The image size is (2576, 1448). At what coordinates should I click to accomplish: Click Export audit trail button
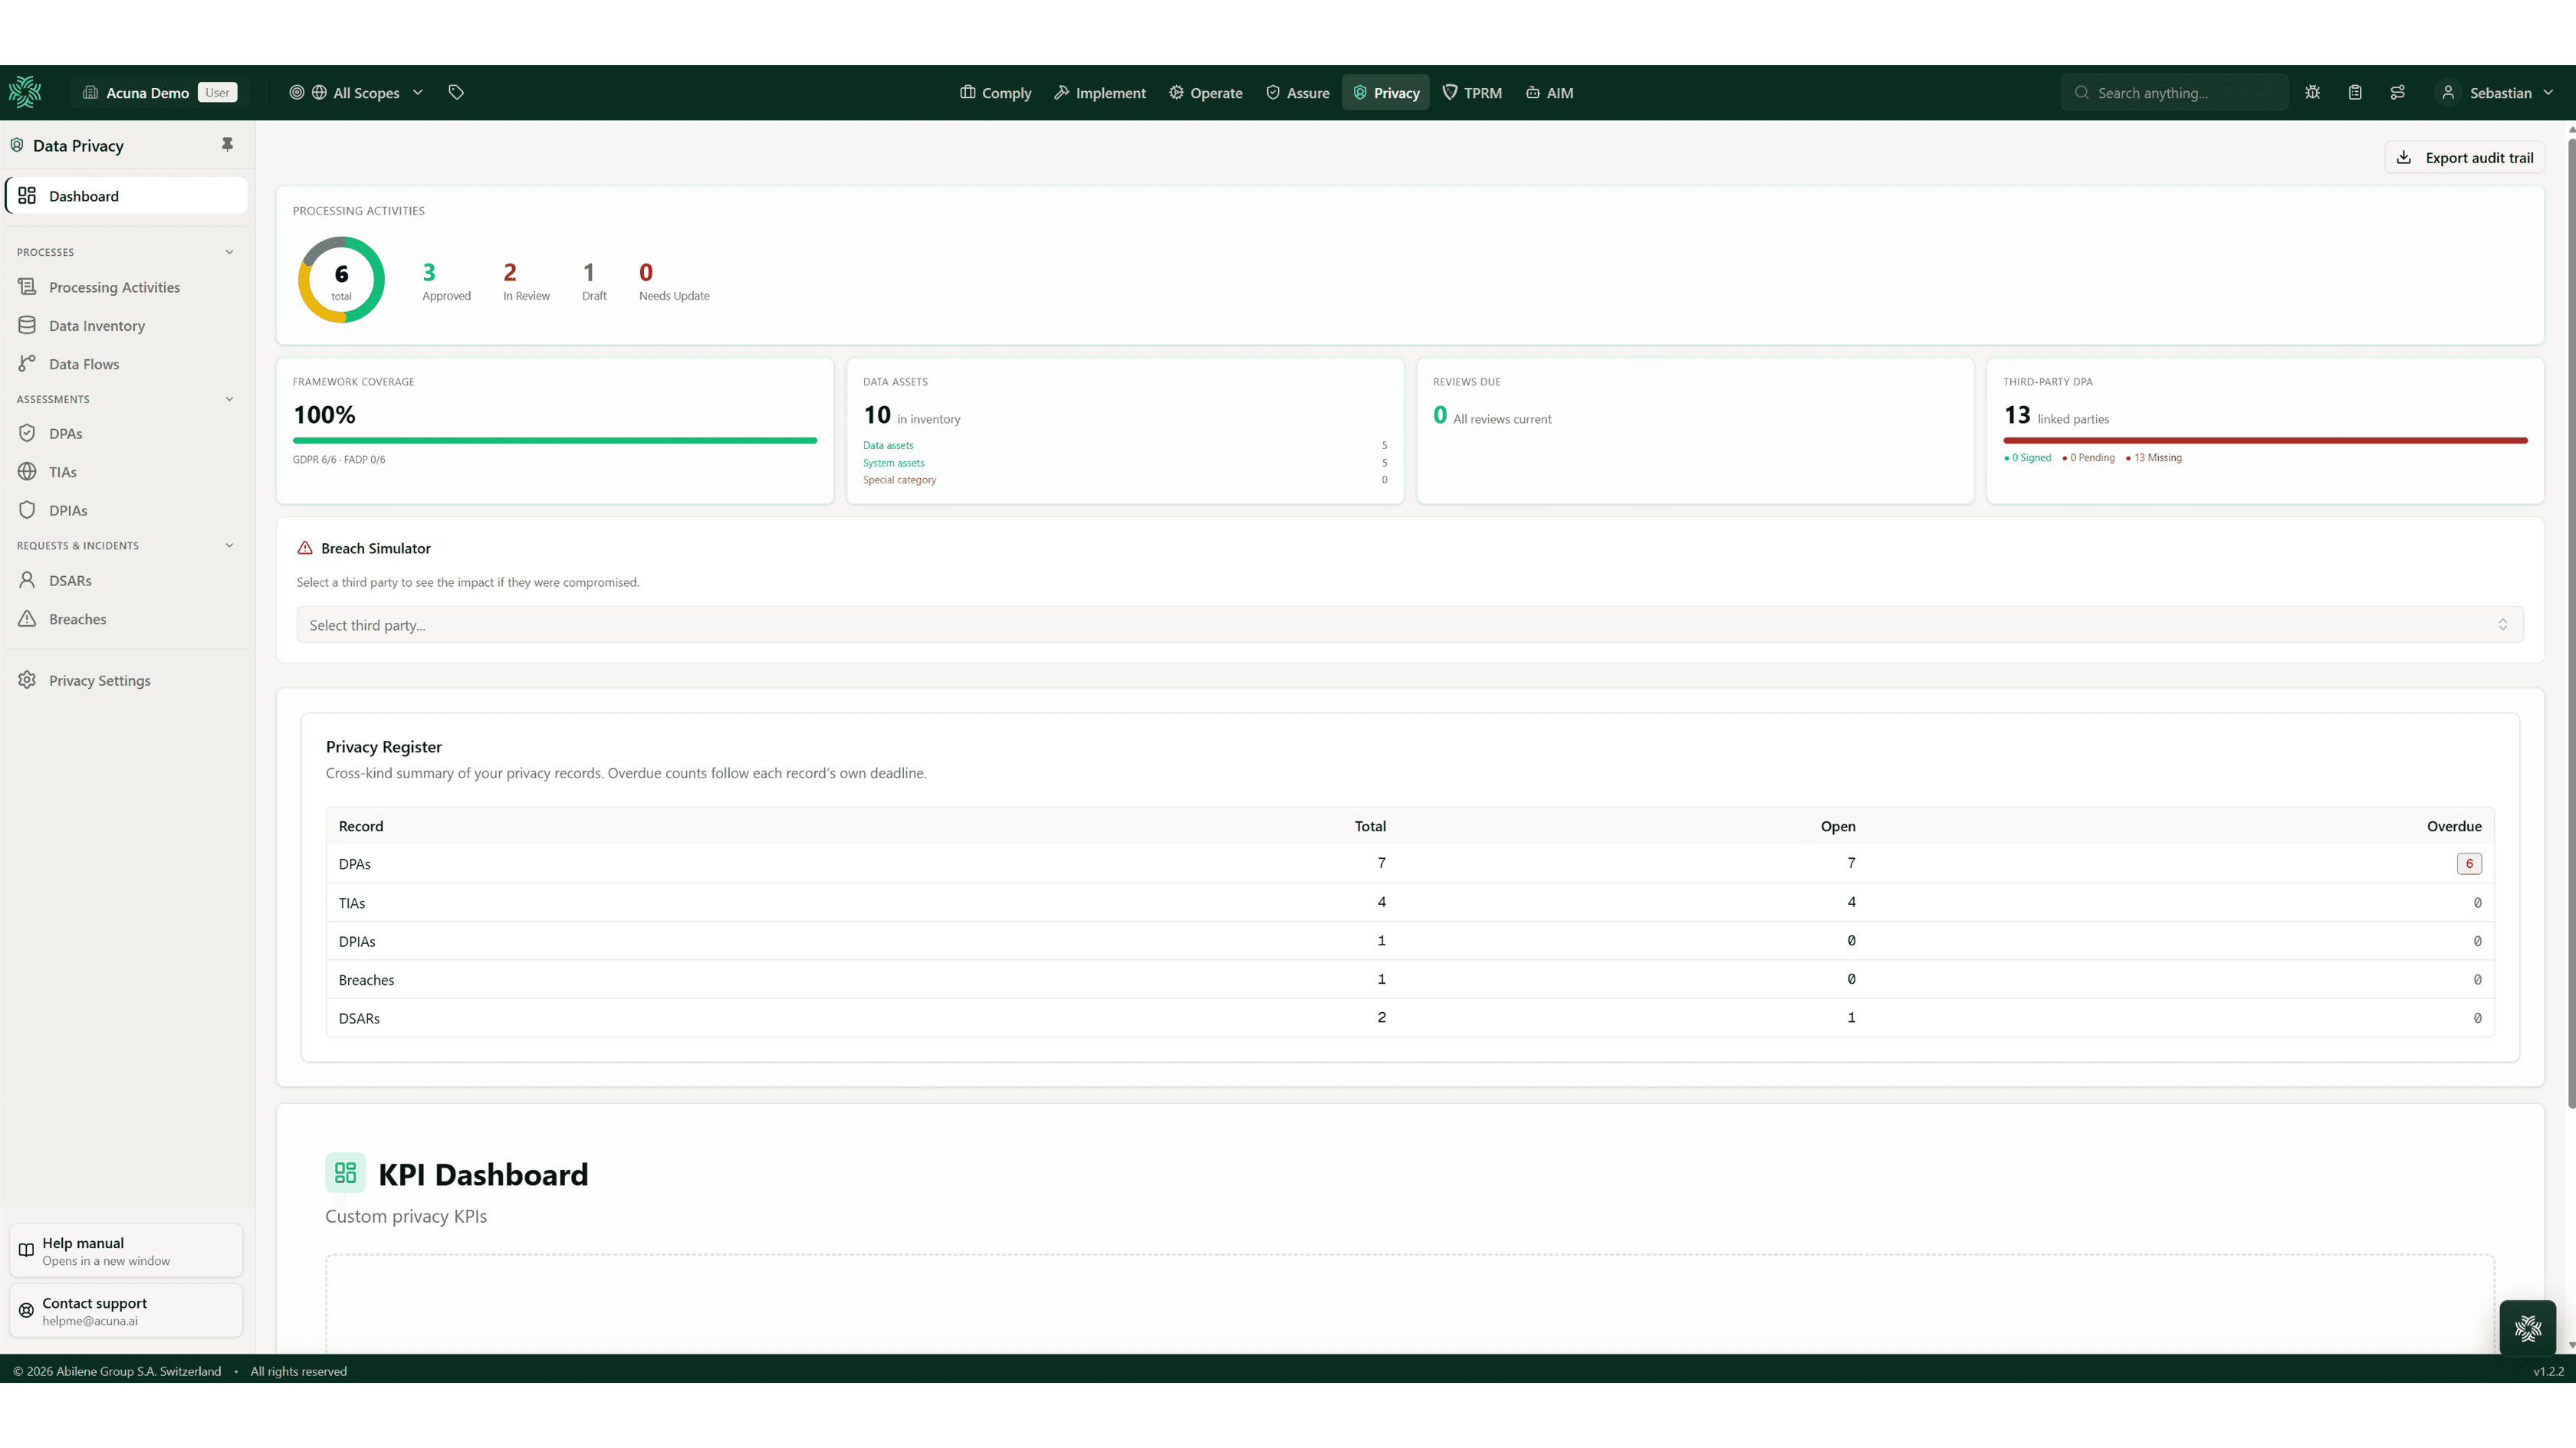click(x=2465, y=157)
